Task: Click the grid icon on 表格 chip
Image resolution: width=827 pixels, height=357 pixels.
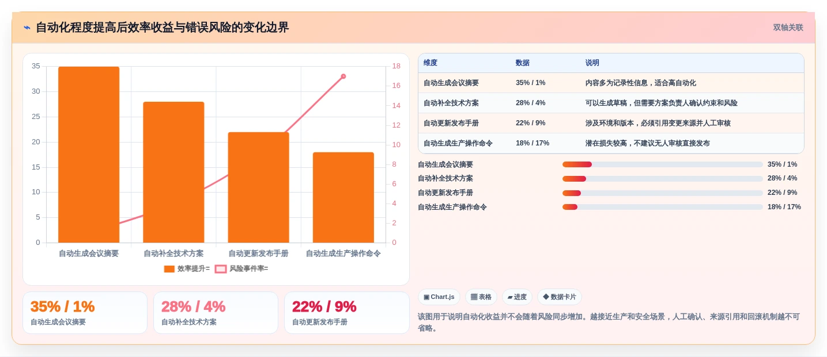Action: coord(474,297)
